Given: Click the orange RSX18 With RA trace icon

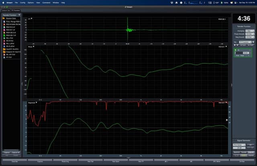Looking at the screenshot, I should click(x=4, y=24).
